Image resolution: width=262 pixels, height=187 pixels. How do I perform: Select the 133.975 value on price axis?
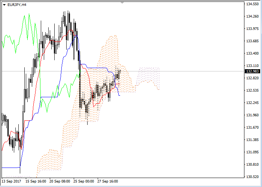click(x=252, y=29)
